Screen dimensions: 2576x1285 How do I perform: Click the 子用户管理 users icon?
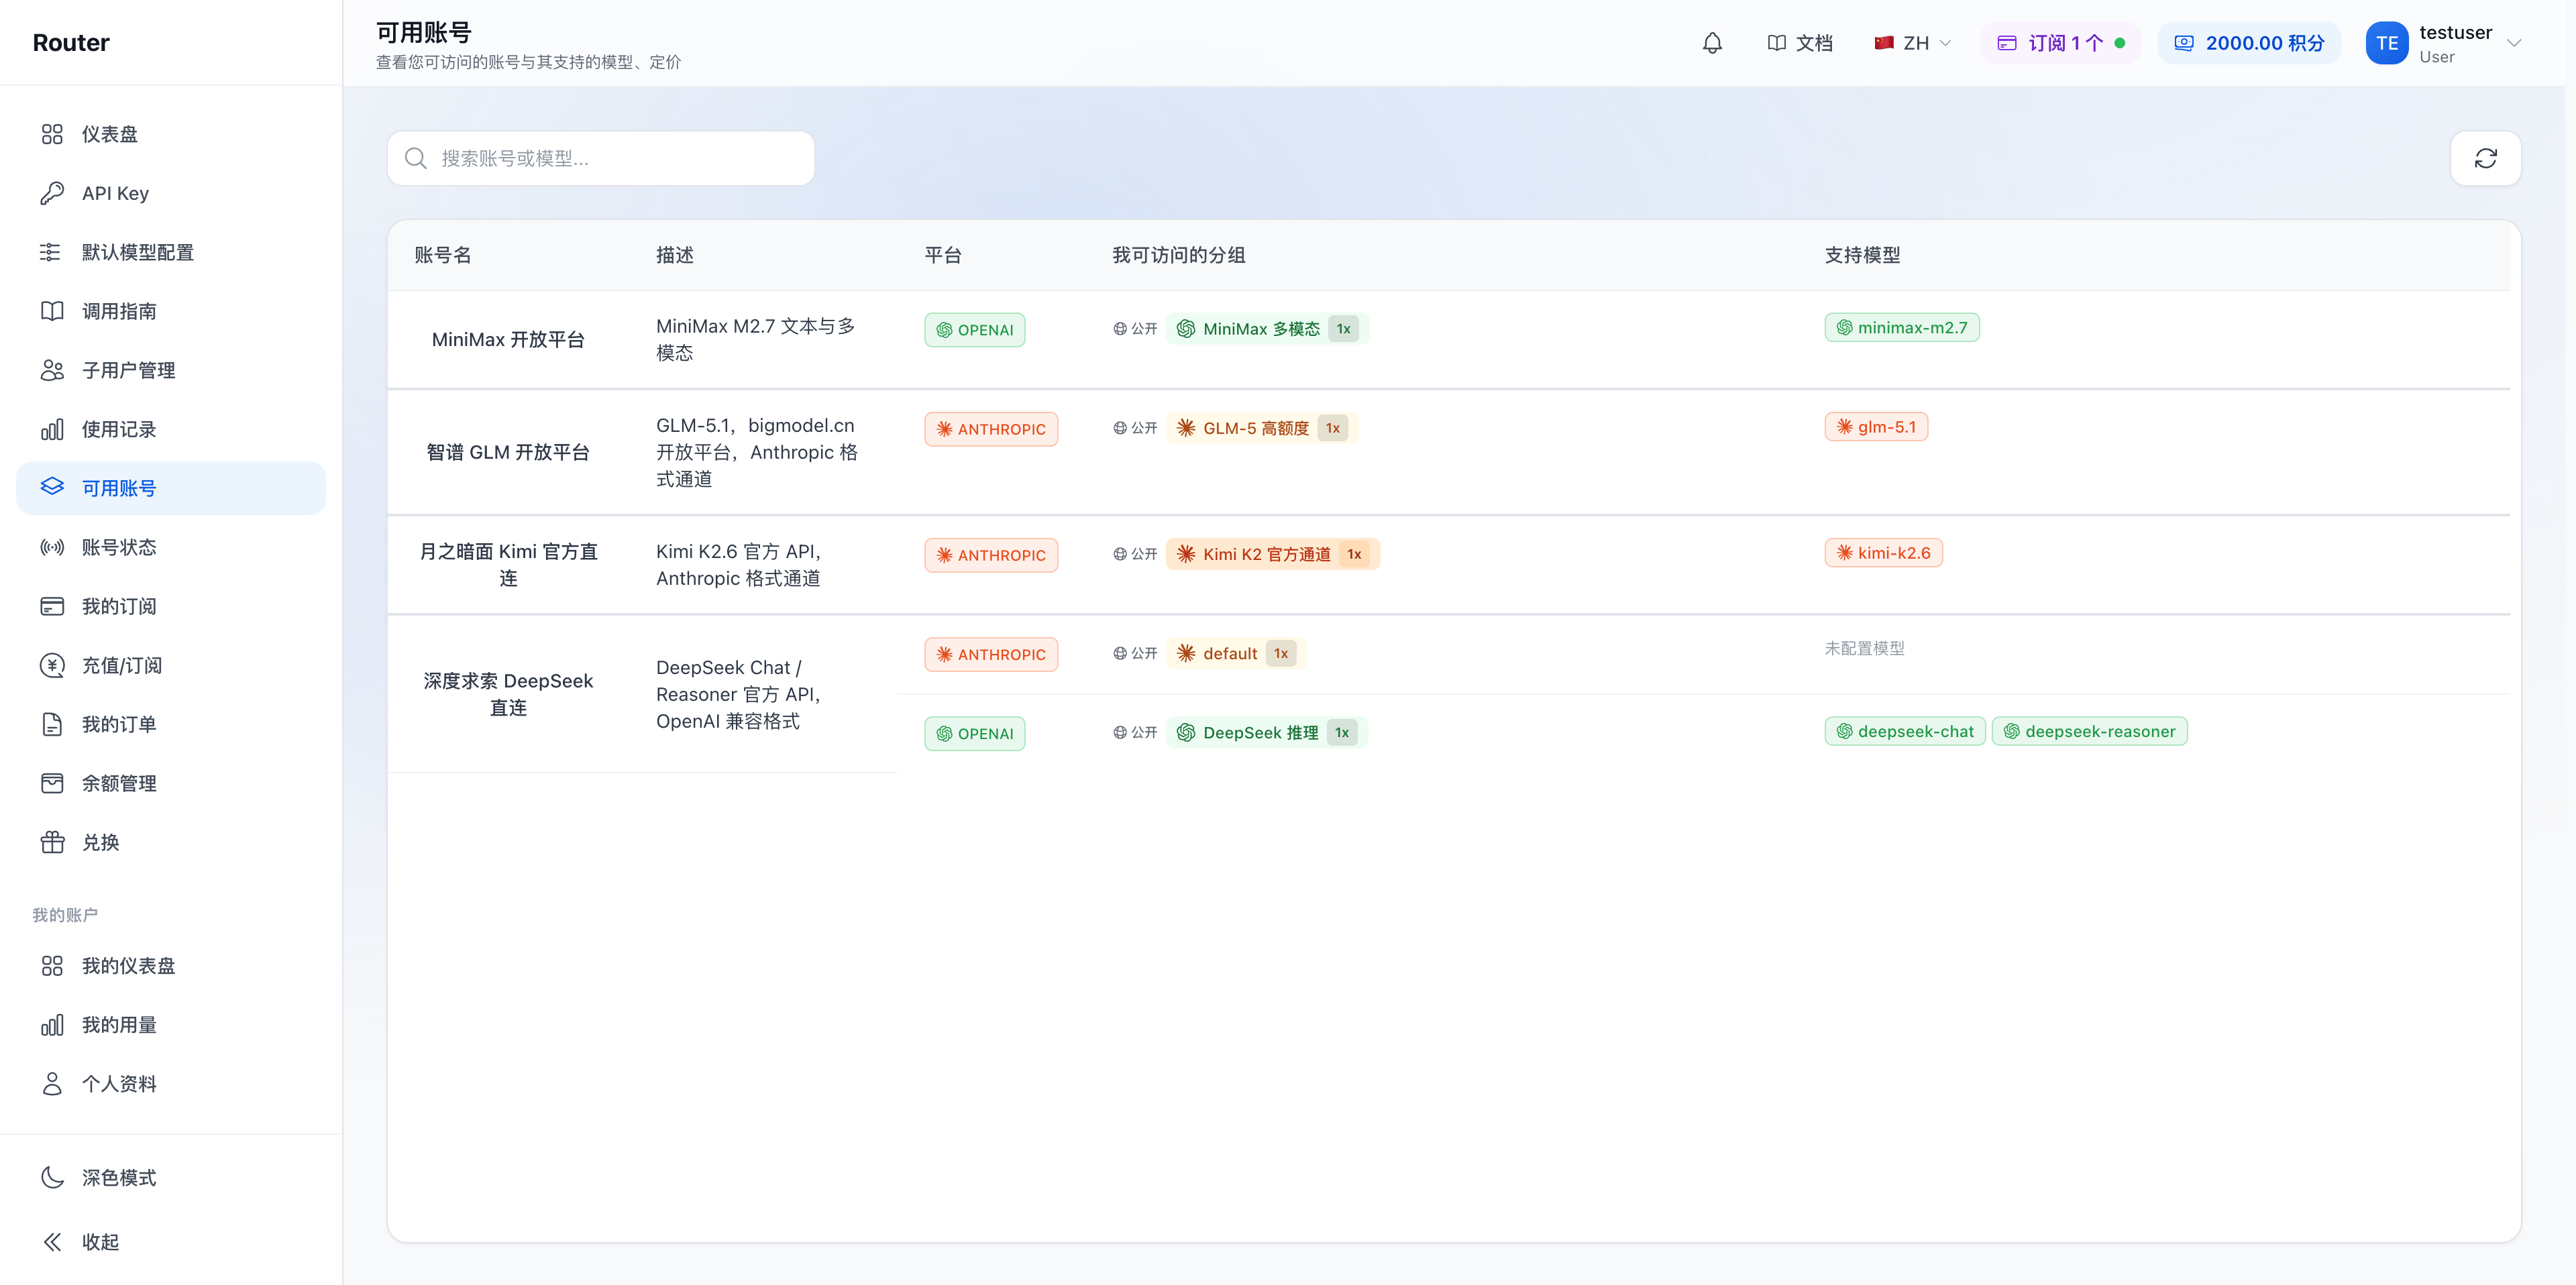click(52, 370)
